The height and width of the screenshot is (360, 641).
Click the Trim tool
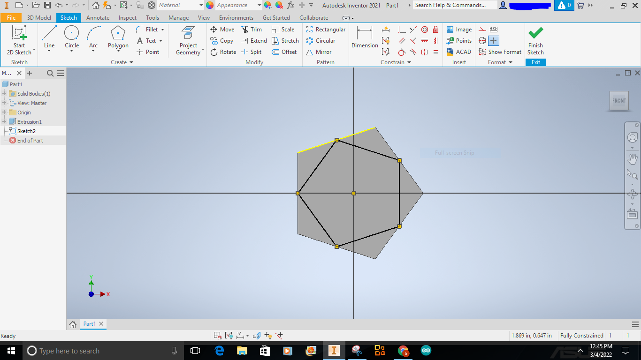click(x=252, y=29)
